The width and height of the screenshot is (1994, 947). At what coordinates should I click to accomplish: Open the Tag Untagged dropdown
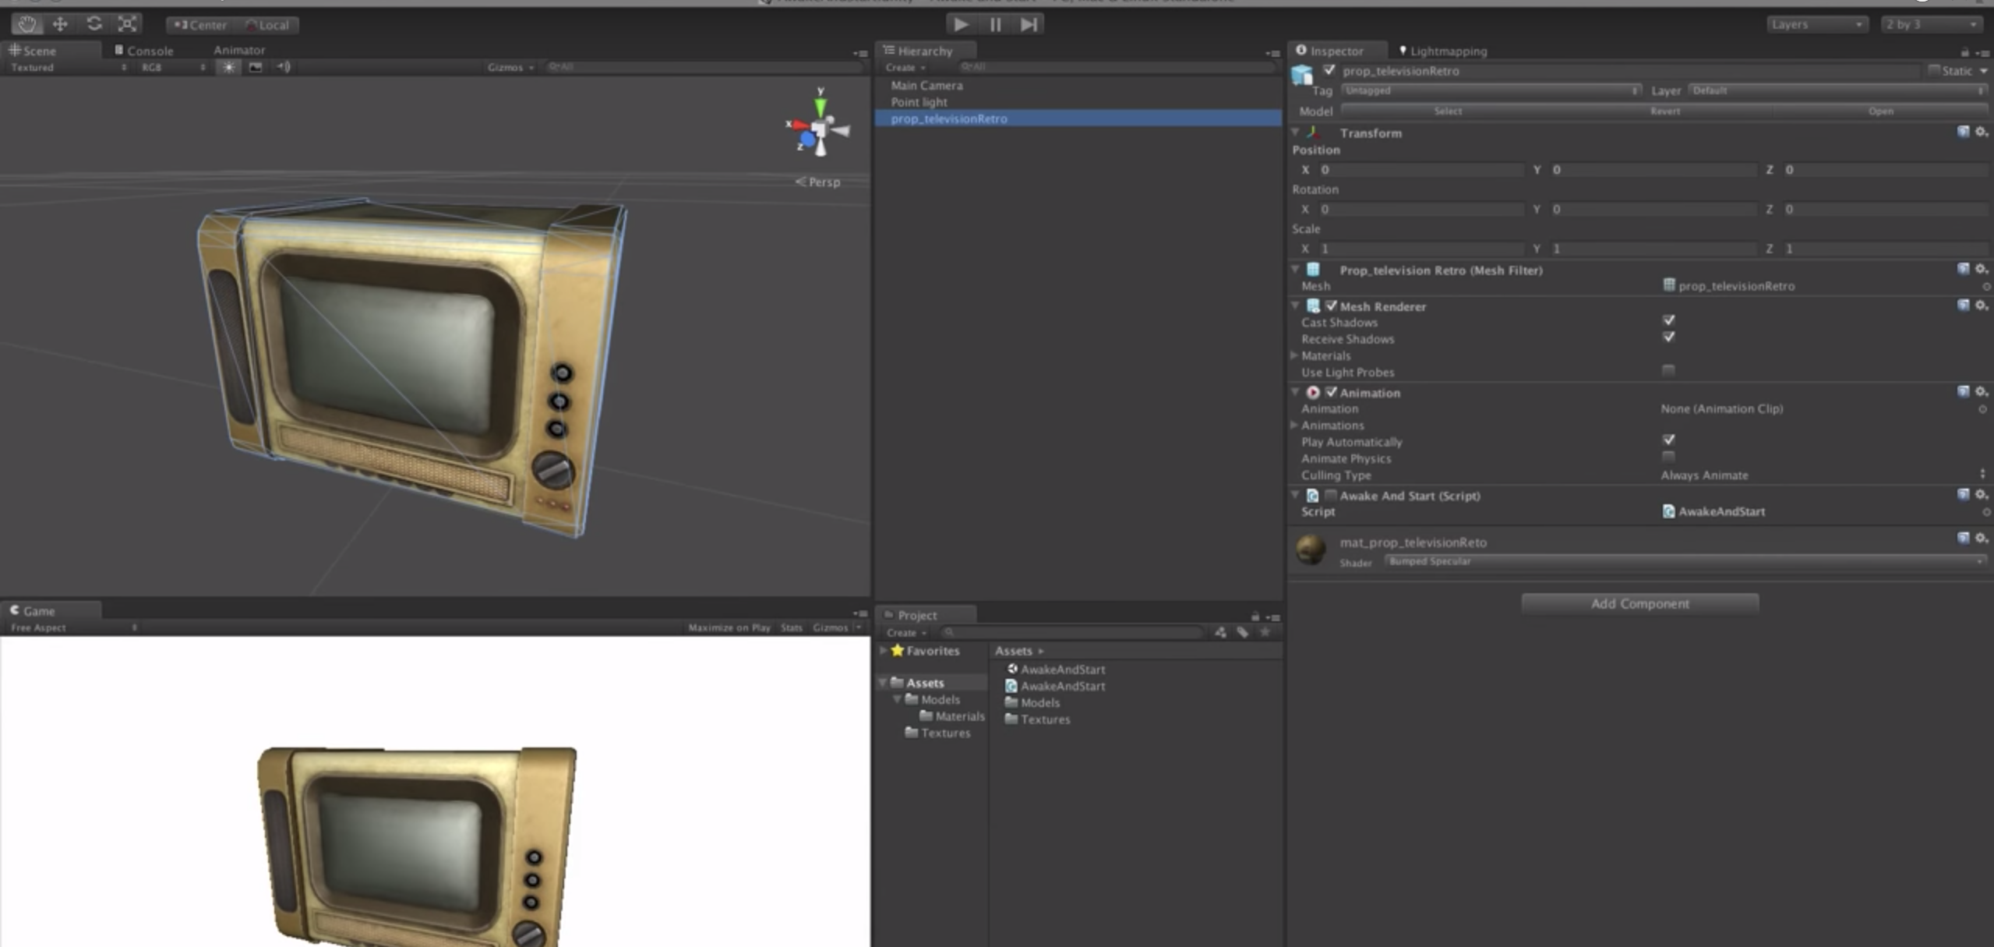coord(1490,90)
